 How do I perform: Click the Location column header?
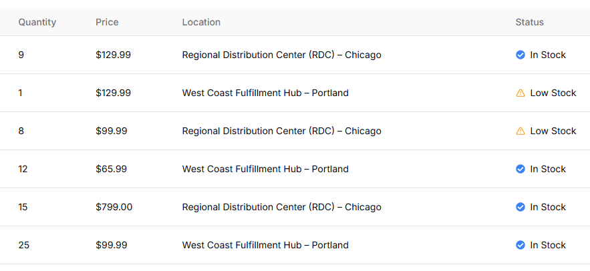201,22
